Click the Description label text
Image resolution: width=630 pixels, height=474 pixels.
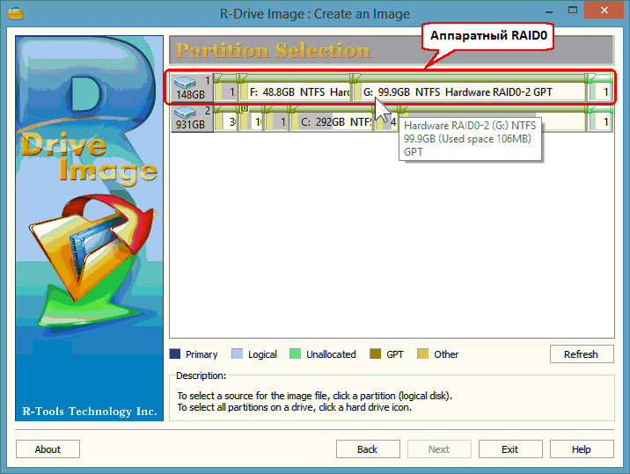201,376
